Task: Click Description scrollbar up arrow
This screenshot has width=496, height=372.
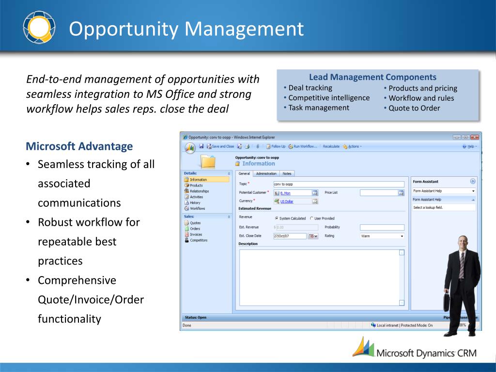Action: click(x=402, y=252)
